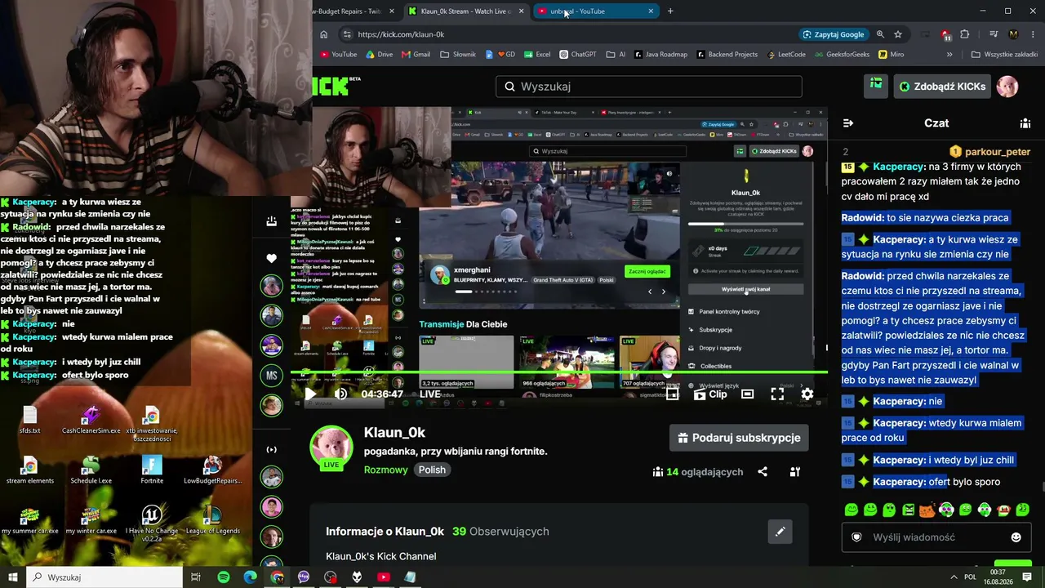Viewport: 1045px width, 588px height.
Task: Open the AI bookmarks folder
Action: tap(616, 55)
